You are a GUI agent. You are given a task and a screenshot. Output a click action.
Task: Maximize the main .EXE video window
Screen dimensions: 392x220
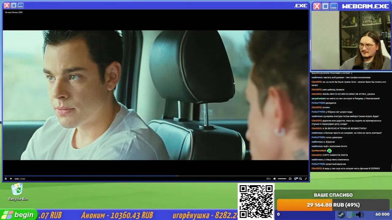tap(14, 5)
